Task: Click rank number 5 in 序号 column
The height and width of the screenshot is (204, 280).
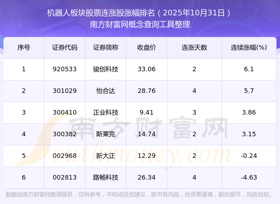Action: pyautogui.click(x=24, y=156)
